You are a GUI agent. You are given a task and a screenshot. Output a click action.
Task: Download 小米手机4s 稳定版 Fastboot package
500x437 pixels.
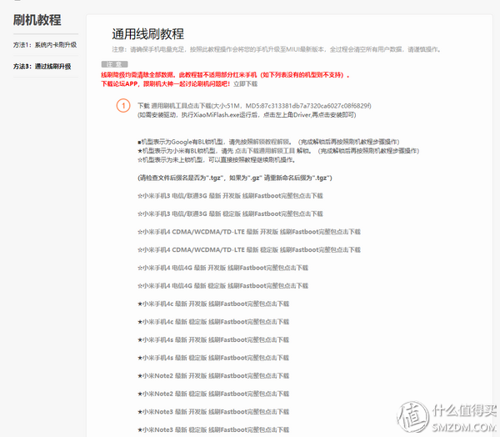pos(213,358)
